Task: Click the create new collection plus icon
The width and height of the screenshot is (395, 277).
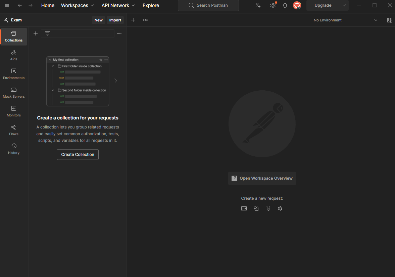Action: coord(36,33)
